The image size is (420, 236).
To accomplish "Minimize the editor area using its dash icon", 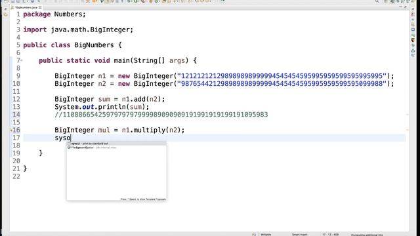I will coord(400,7).
